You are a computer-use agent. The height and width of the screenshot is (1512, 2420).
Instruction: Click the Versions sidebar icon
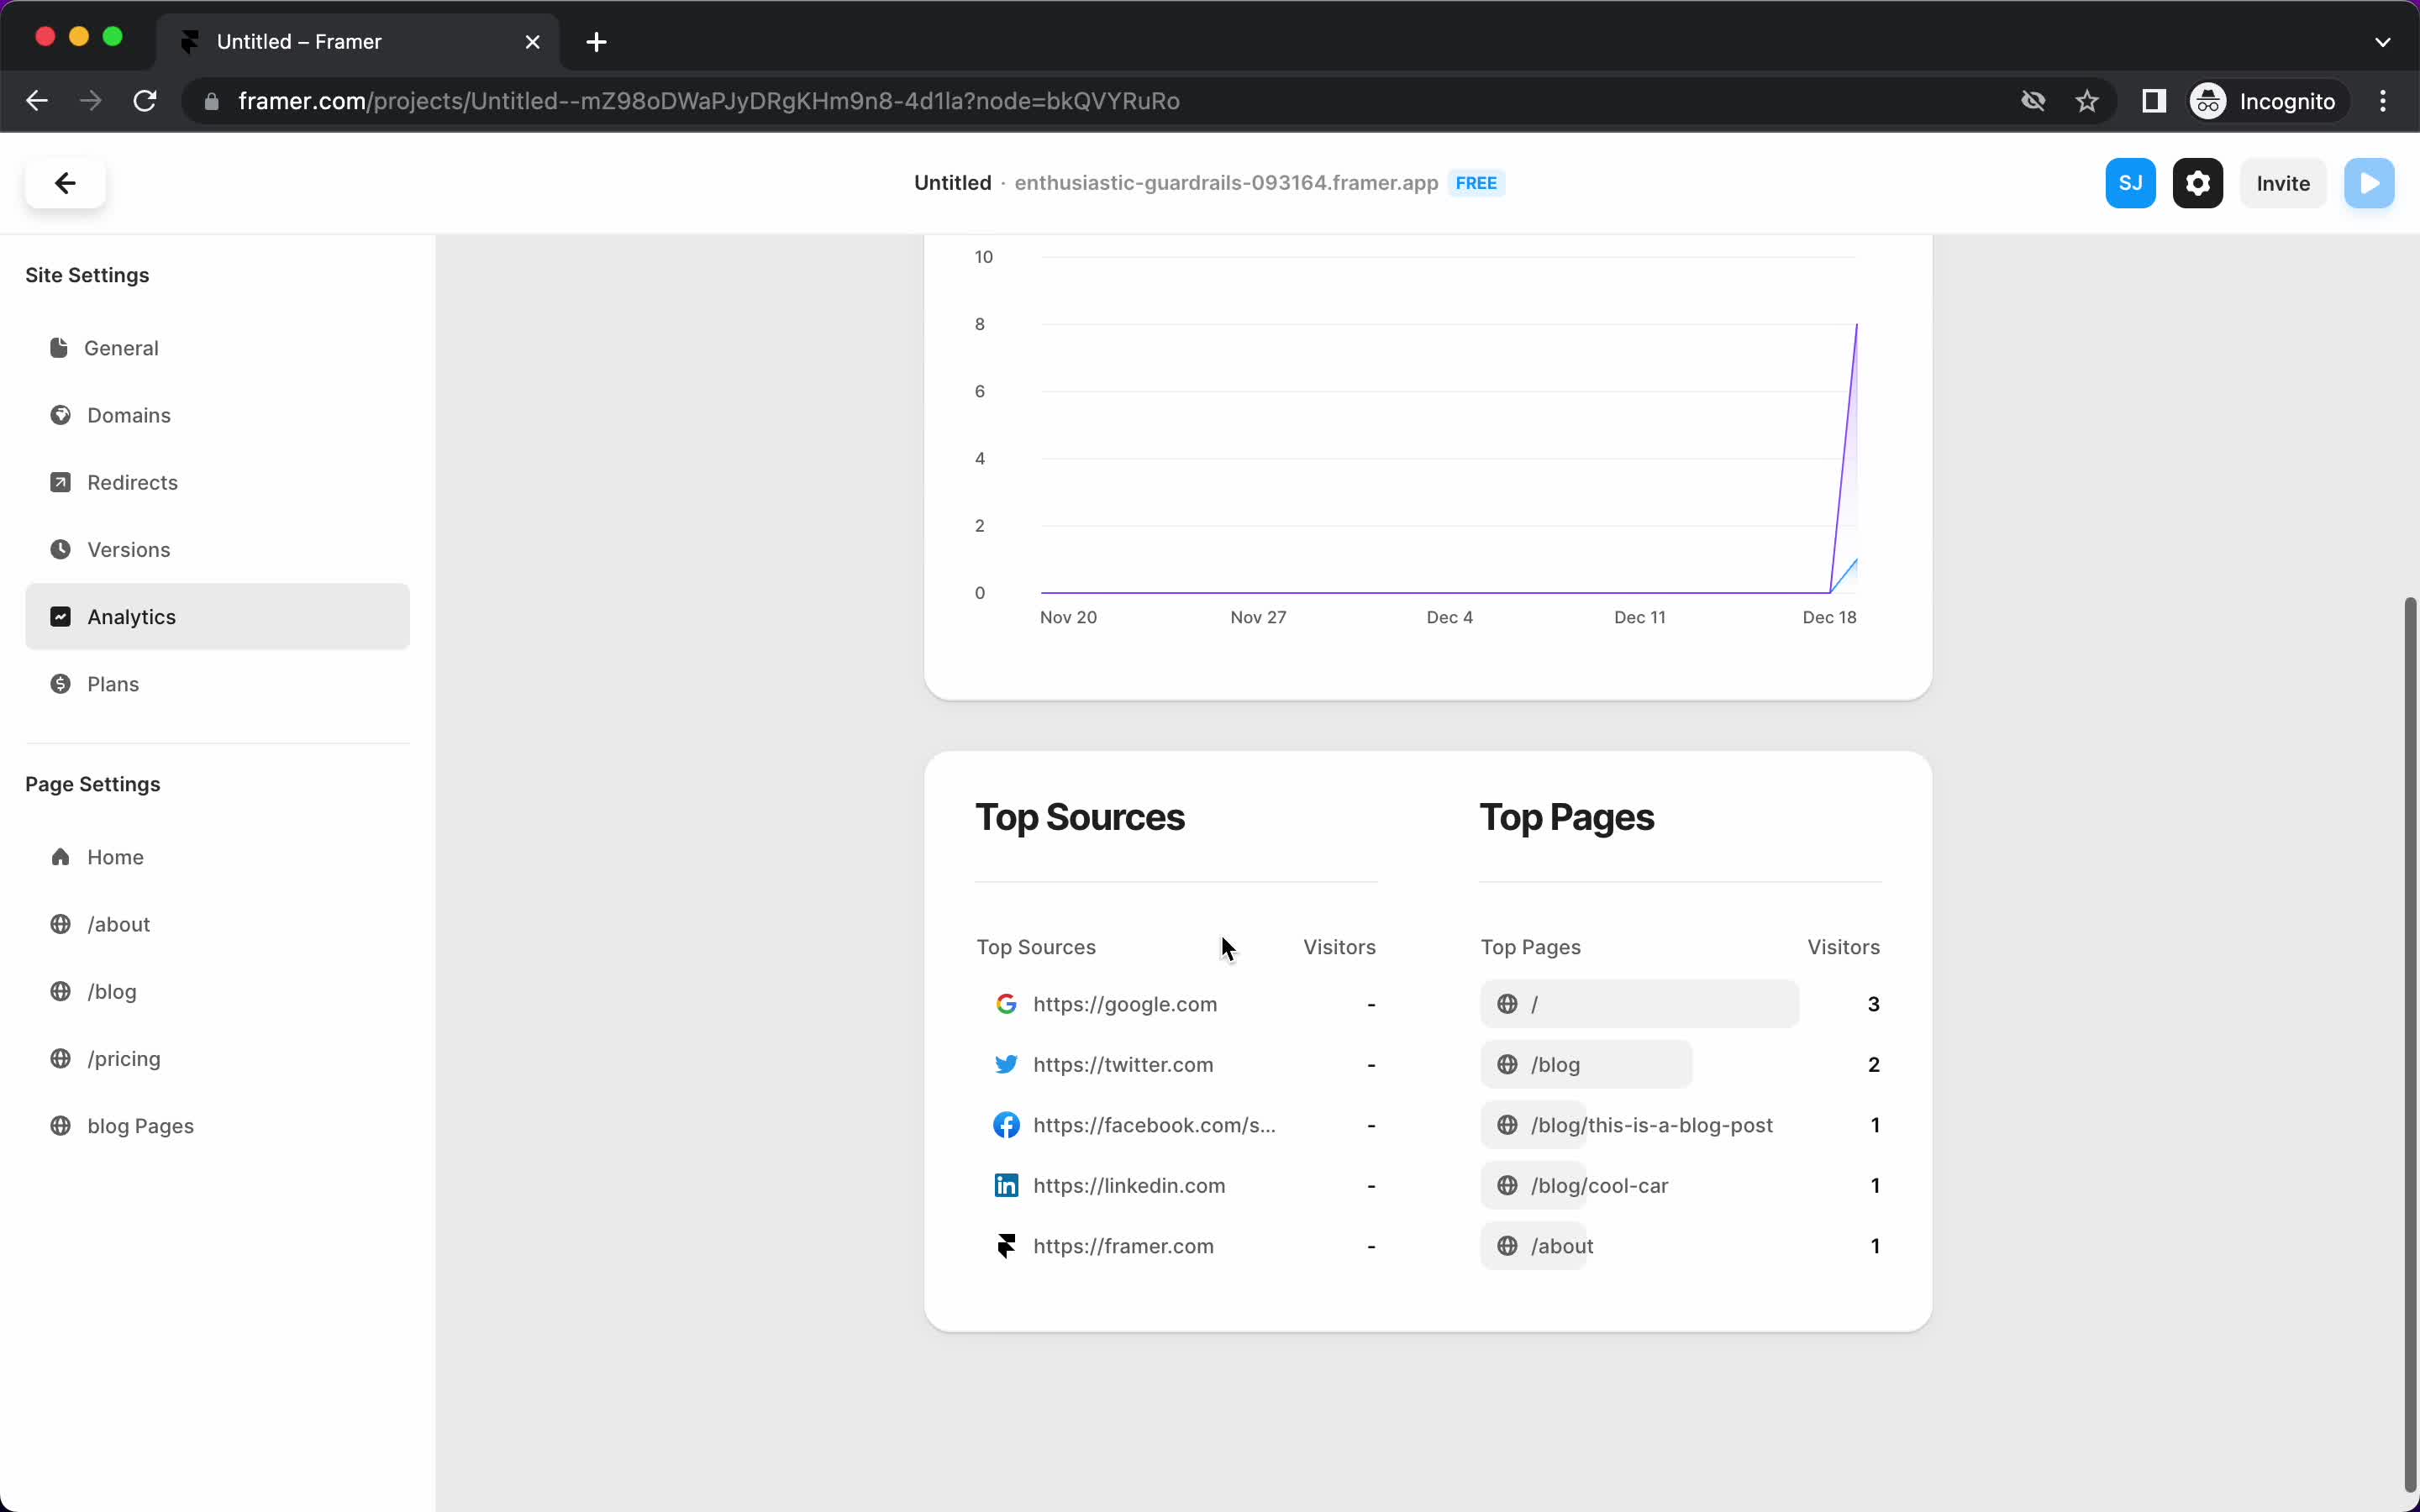(x=59, y=549)
